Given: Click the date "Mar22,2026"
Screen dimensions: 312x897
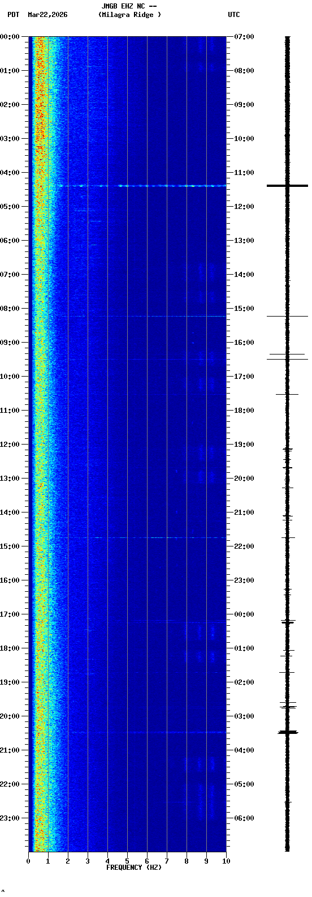Looking at the screenshot, I should tap(47, 15).
